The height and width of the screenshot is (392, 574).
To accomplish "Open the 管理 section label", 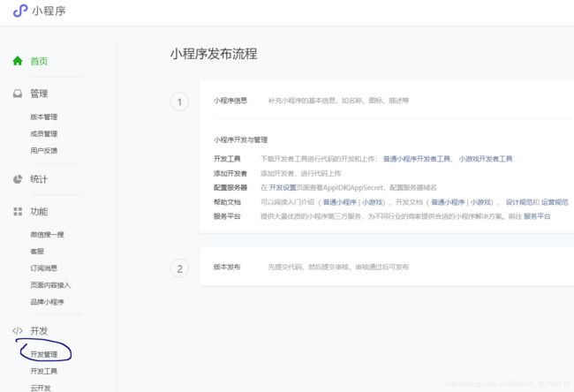I will click(39, 94).
